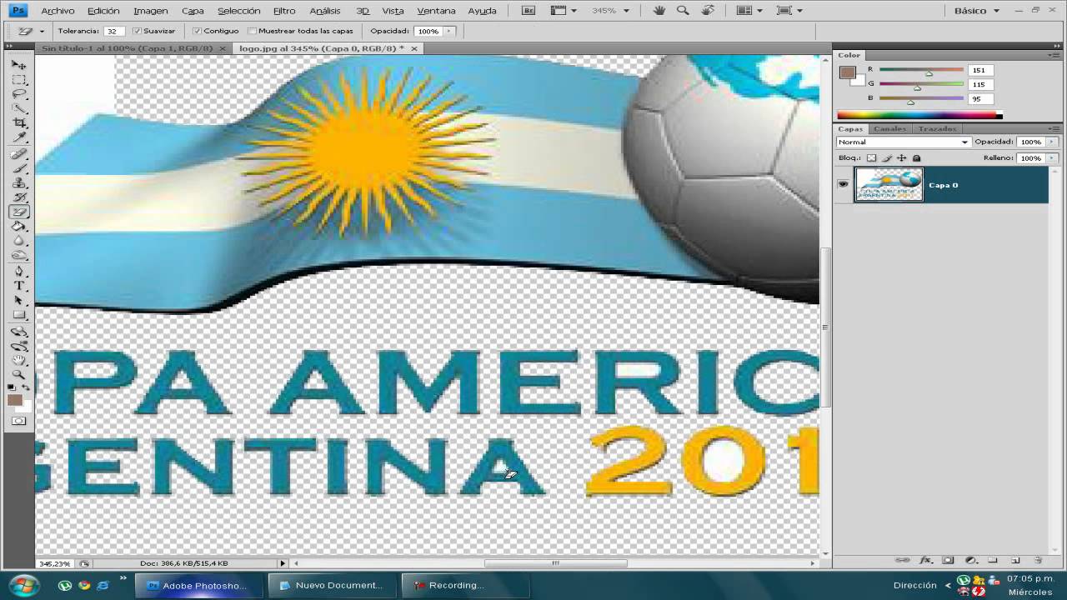Add a layer mask
The height and width of the screenshot is (600, 1067).
pyautogui.click(x=948, y=560)
